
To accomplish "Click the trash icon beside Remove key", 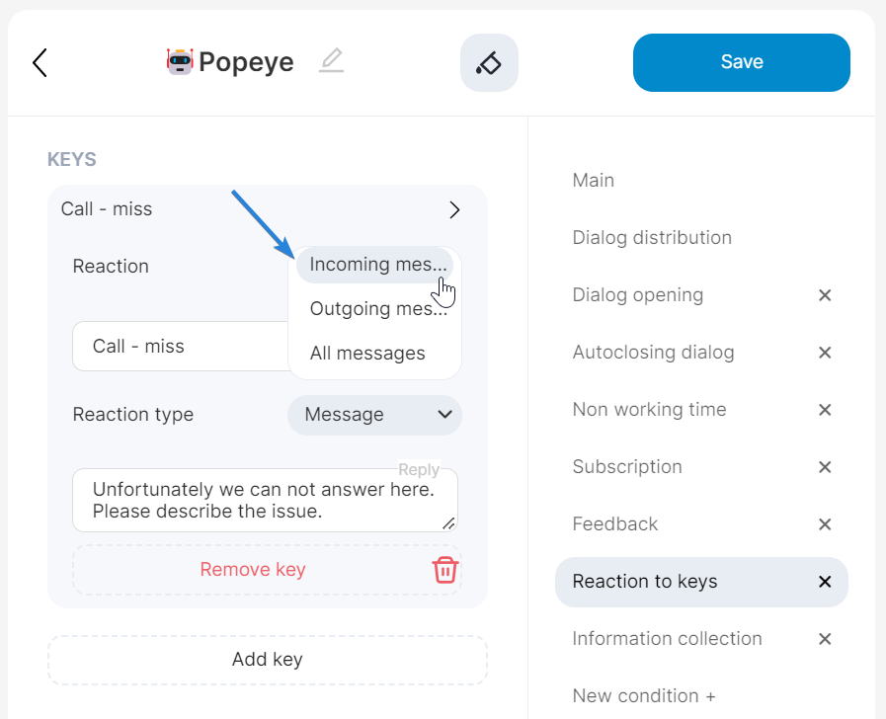I will (444, 570).
